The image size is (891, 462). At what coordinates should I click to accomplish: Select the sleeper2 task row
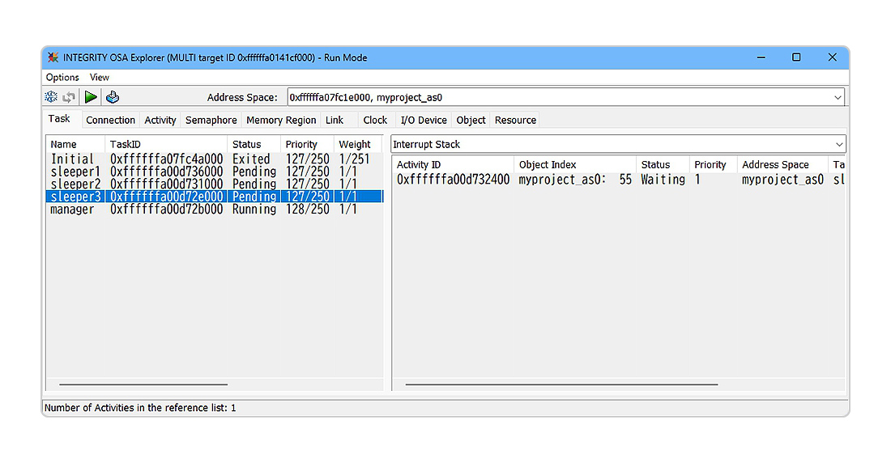pos(214,184)
